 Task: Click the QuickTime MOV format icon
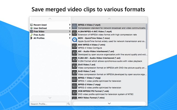click(x=75, y=40)
